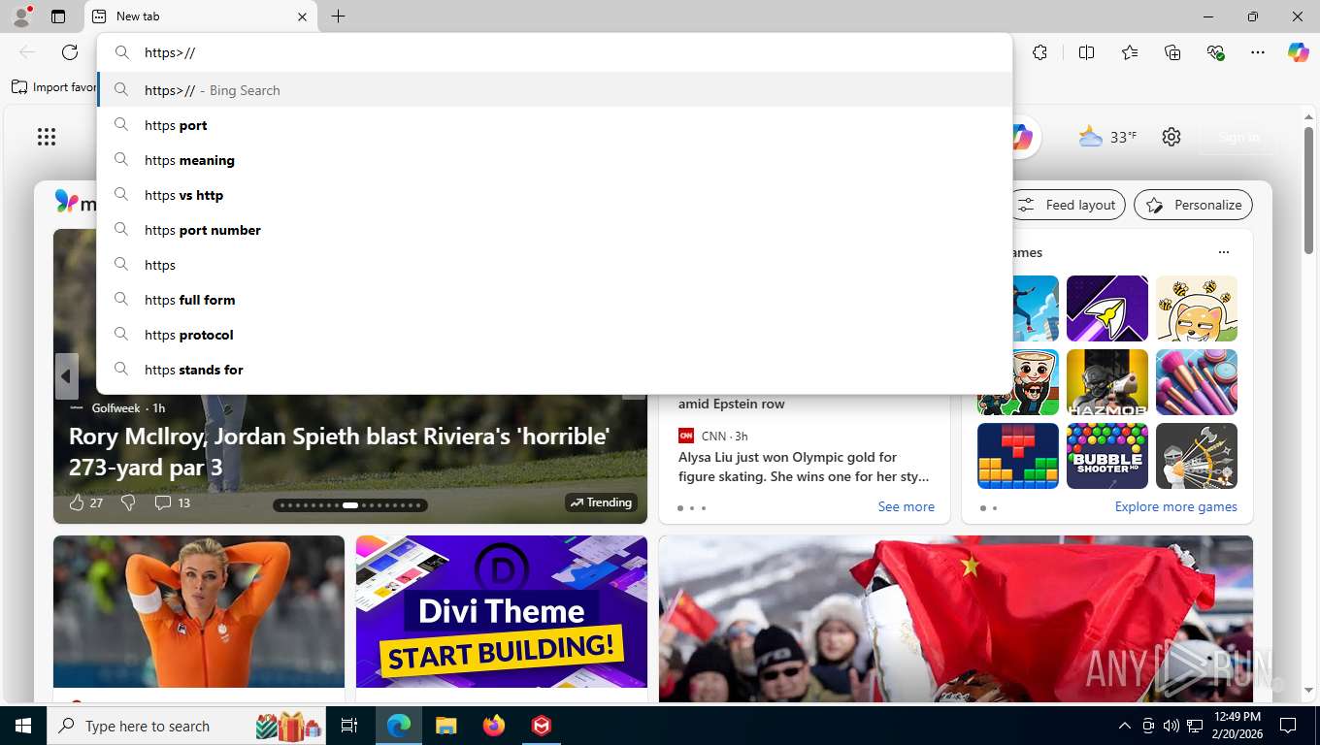Open the Rory McIlroy Riviera headline
The height and width of the screenshot is (745, 1320).
(x=340, y=451)
